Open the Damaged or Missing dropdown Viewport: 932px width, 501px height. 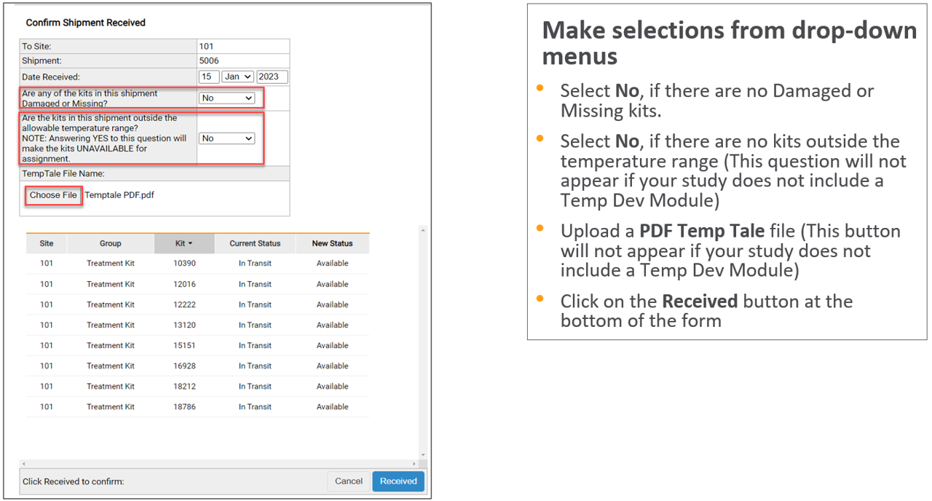pyautogui.click(x=226, y=98)
